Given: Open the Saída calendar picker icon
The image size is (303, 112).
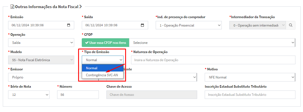Looking at the screenshot, I should pyautogui.click(x=142, y=25).
